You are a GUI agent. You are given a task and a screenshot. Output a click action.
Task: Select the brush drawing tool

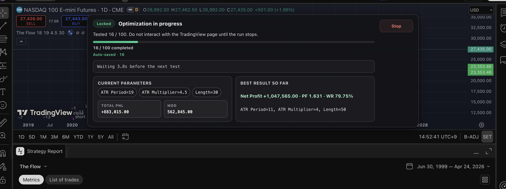3,78
